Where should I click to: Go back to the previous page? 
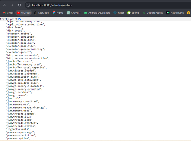[x=5, y=5]
